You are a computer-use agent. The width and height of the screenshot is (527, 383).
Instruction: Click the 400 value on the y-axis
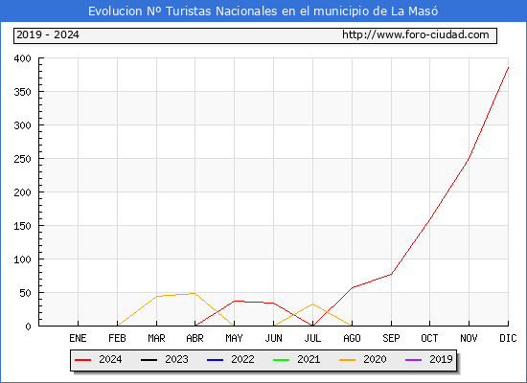pyautogui.click(x=22, y=58)
